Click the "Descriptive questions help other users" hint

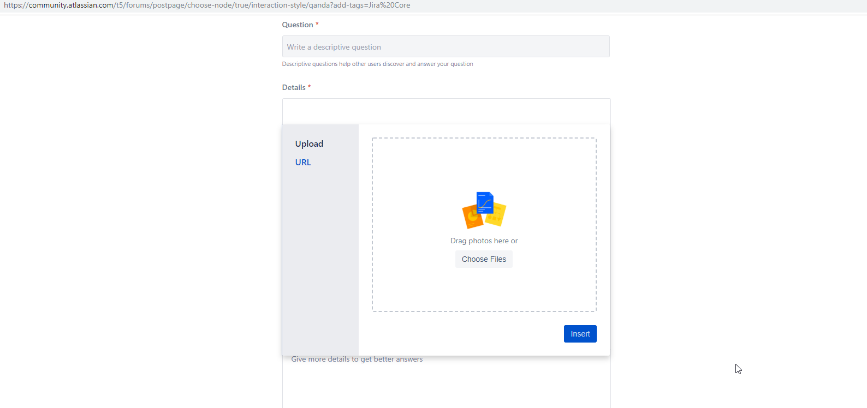pos(377,64)
